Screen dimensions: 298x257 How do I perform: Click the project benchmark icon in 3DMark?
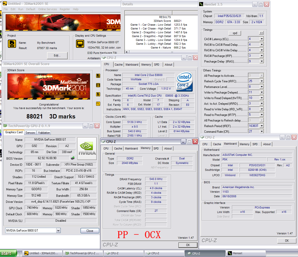pyautogui.click(x=12, y=44)
